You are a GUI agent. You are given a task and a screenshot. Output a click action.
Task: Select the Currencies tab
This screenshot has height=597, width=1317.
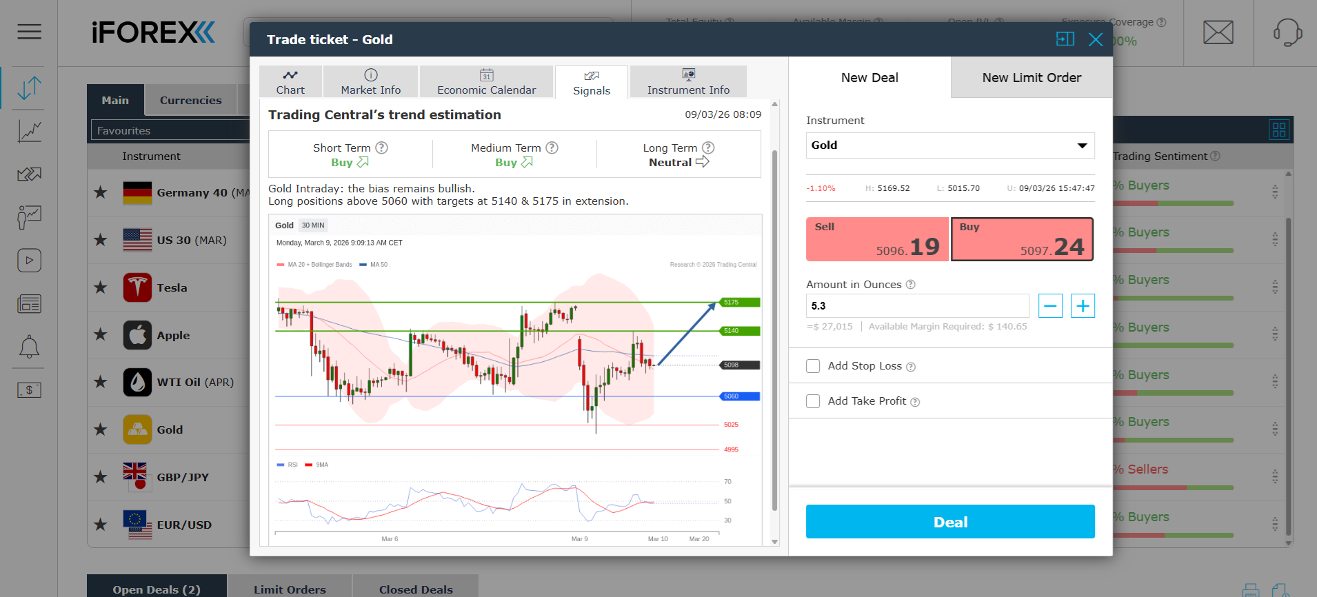coord(191,101)
